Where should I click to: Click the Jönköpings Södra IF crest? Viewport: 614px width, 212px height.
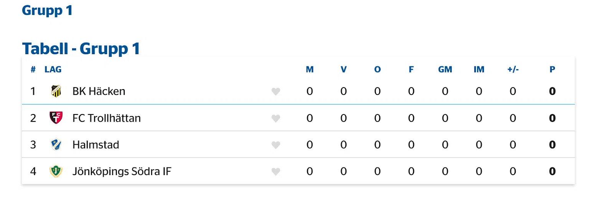point(56,171)
